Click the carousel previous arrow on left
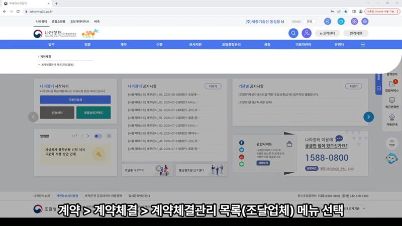 point(33,117)
